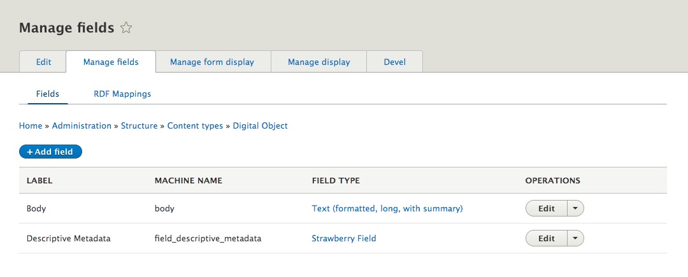Switch to the RDF Mappings tab
This screenshot has width=688, height=277.
point(122,94)
